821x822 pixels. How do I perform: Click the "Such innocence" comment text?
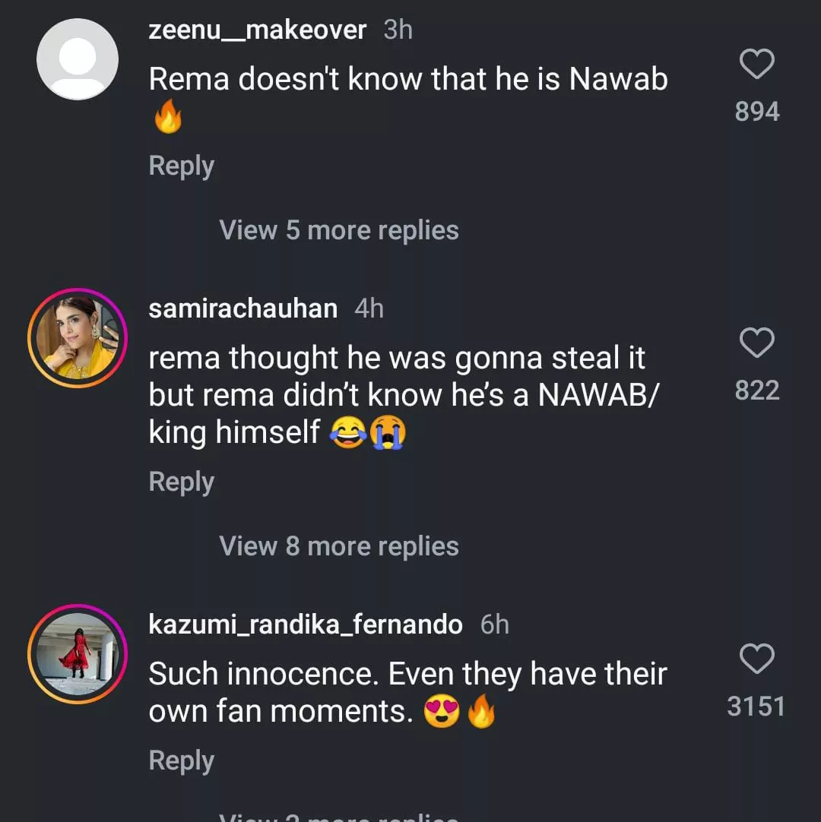(x=407, y=675)
